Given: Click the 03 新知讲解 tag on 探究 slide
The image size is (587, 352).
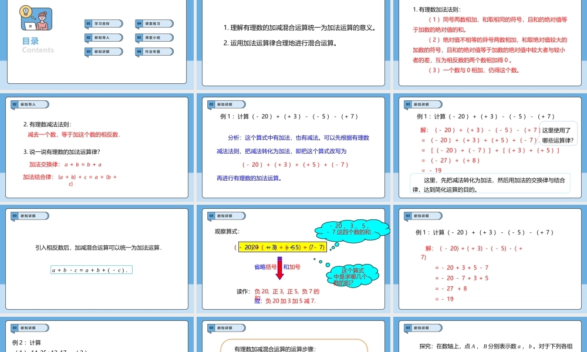Looking at the screenshot, I should click(423, 328).
